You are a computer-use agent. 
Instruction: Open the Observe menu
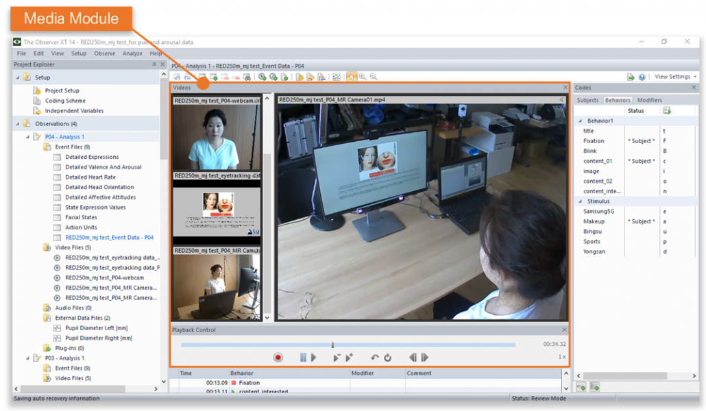104,53
